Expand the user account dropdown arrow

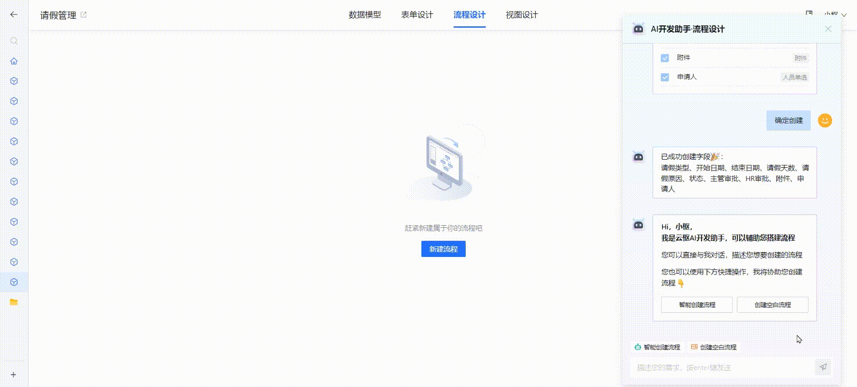844,15
